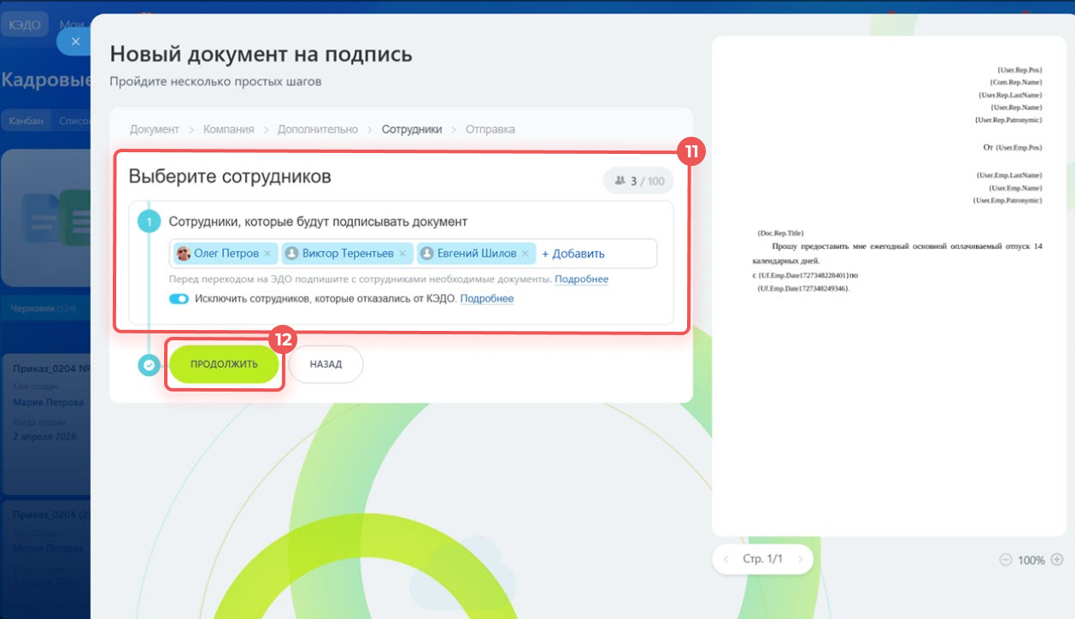Click the employees selection input field

pos(631,254)
